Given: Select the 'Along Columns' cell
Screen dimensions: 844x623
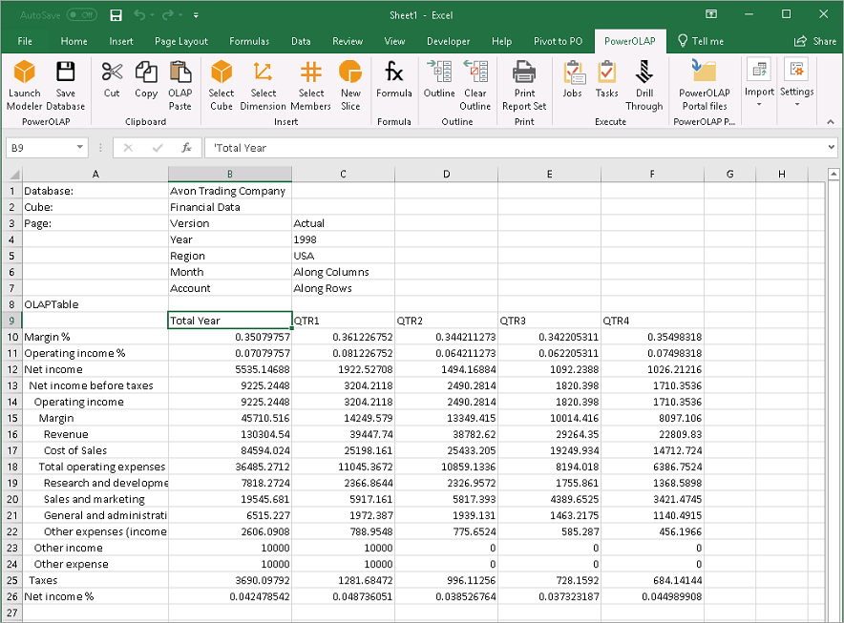Looking at the screenshot, I should pyautogui.click(x=343, y=272).
